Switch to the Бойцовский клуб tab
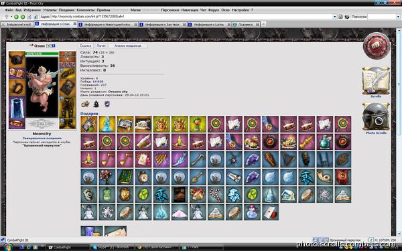402x251 pixels. coord(17,25)
